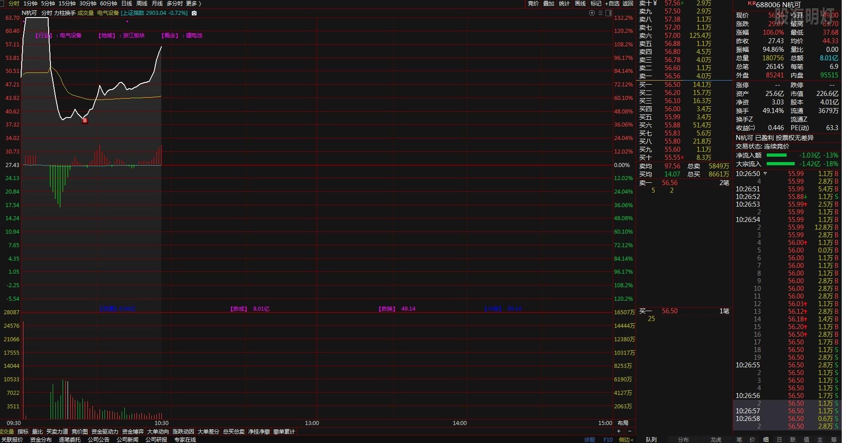
Task: Select the 指标 indicator tab
Action: [23, 431]
